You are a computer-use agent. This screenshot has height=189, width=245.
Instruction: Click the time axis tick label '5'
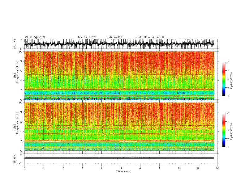point(121,168)
